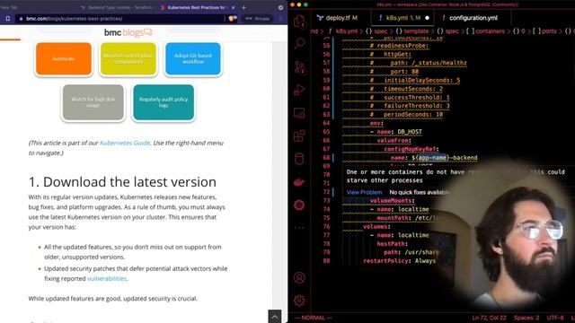Click the NORMAL vim mode indicator

coord(314,318)
